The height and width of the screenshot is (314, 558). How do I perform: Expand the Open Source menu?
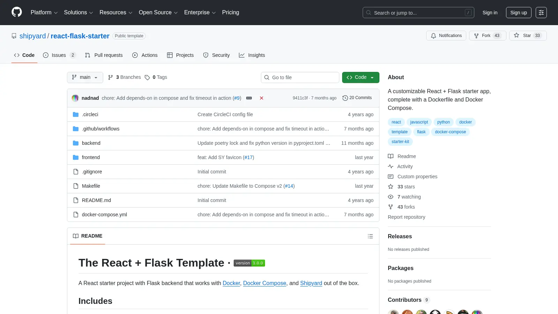point(158,13)
